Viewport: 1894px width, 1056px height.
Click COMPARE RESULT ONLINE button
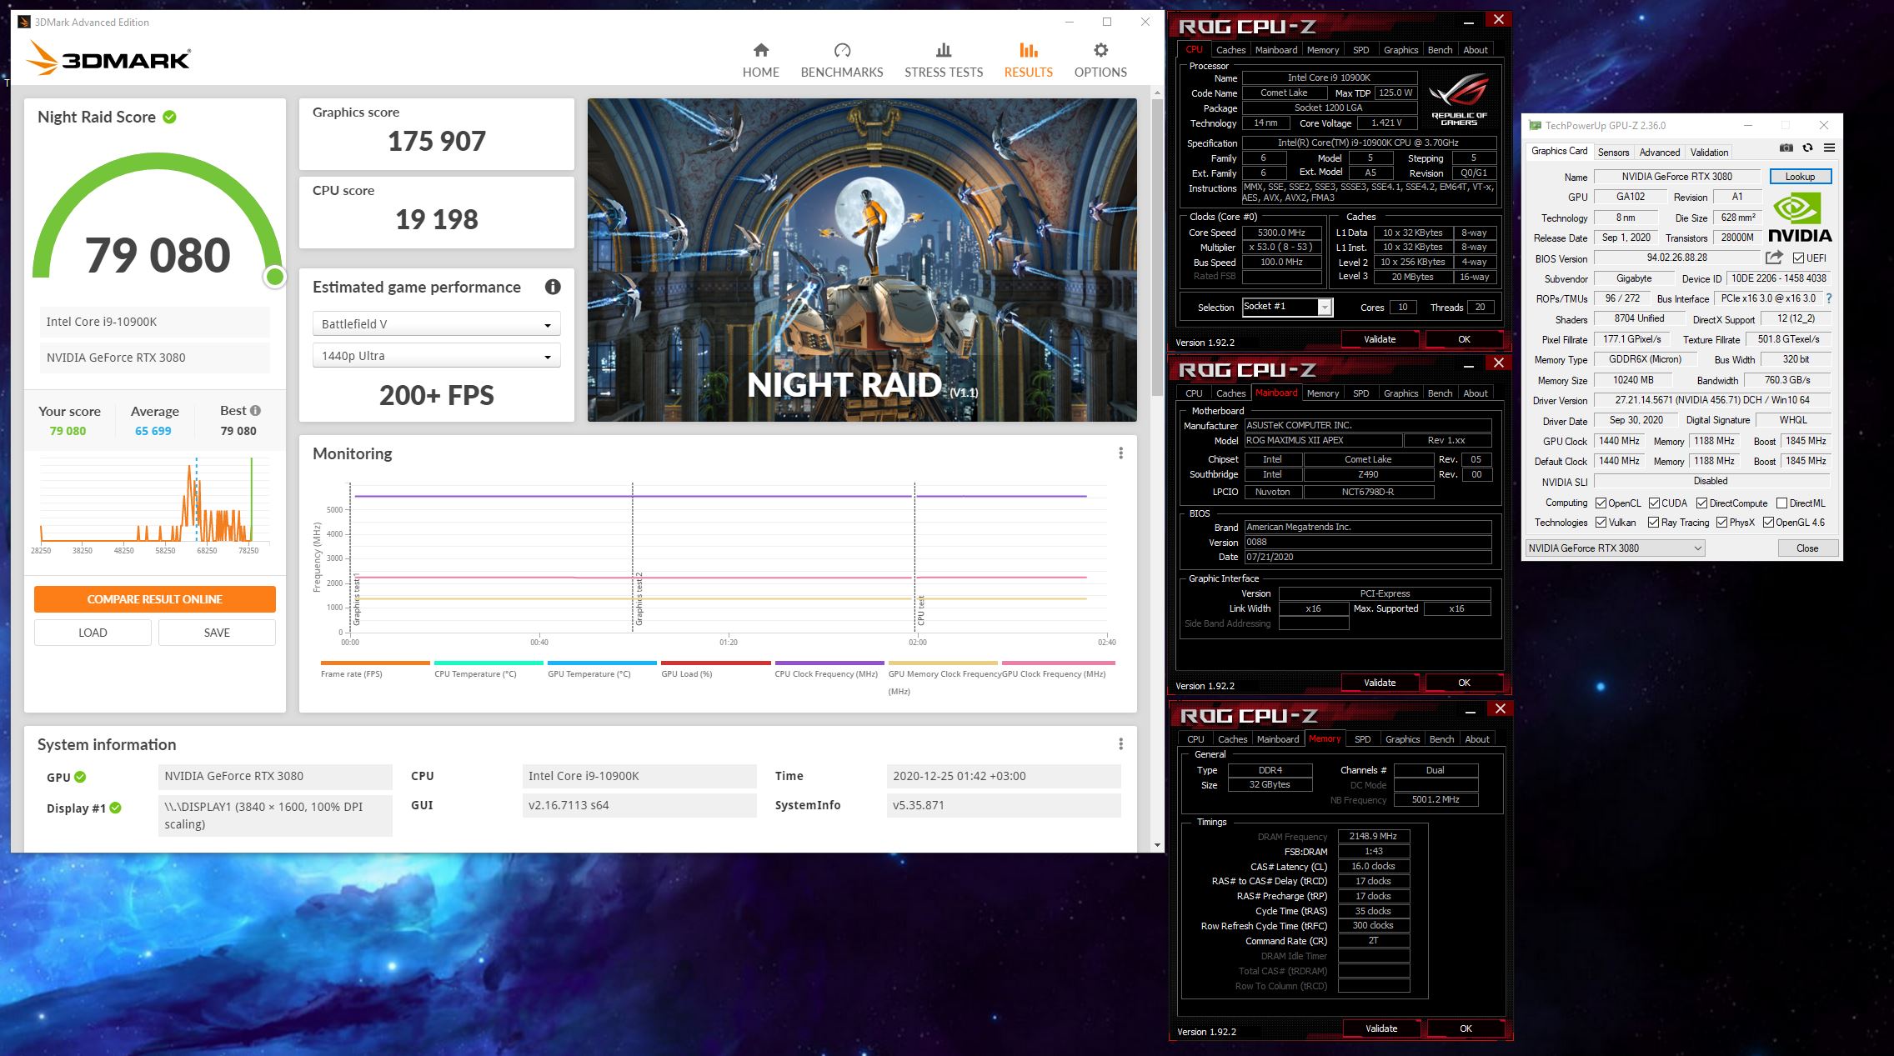(x=154, y=599)
